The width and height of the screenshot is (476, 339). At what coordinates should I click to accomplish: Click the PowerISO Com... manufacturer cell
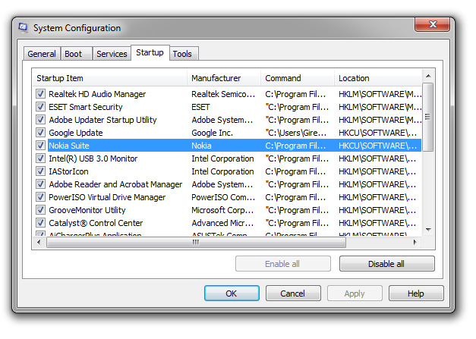223,197
